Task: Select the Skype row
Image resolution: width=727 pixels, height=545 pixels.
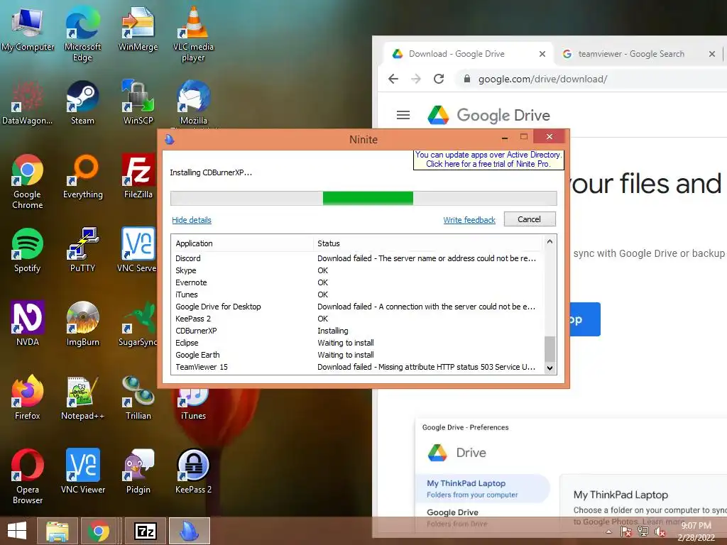Action: click(x=356, y=270)
